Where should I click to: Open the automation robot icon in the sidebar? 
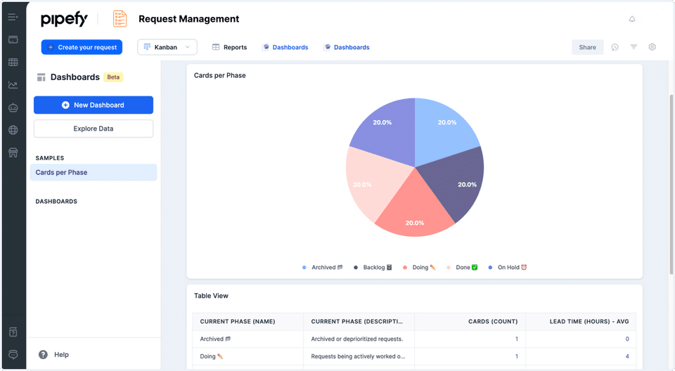tap(13, 108)
